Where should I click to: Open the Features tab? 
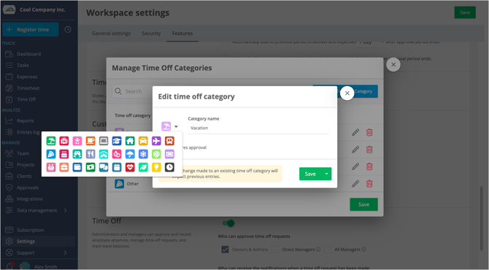coord(182,34)
